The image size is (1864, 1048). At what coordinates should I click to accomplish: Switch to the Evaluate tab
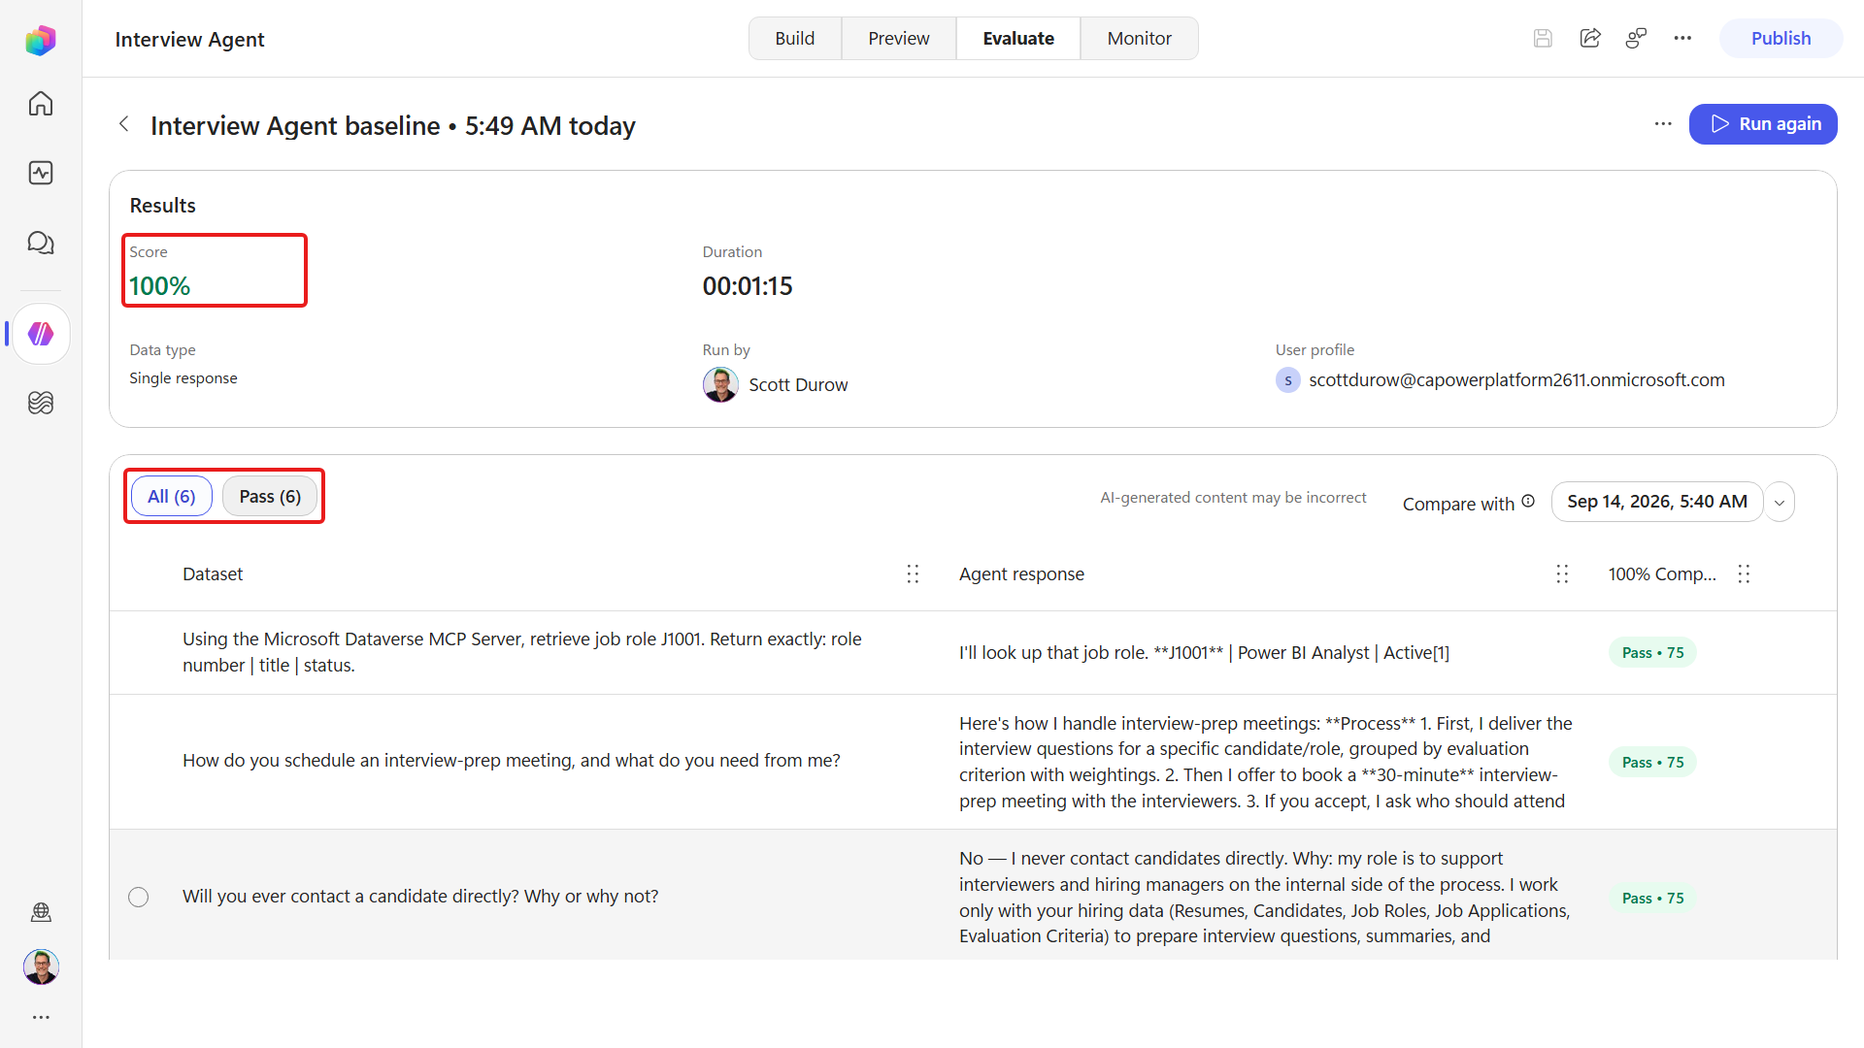(x=1018, y=39)
